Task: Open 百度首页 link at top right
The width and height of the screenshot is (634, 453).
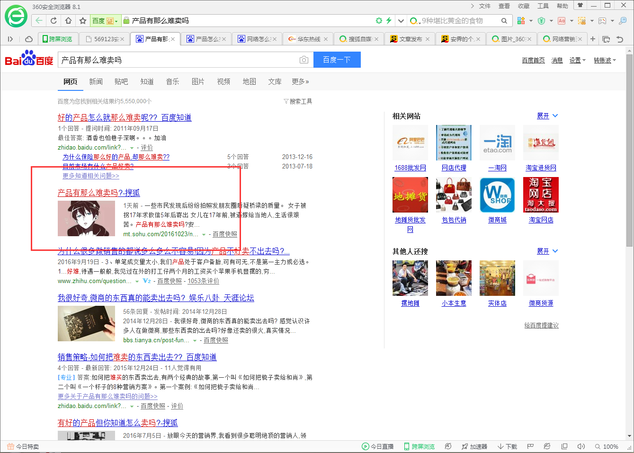Action: coord(533,60)
